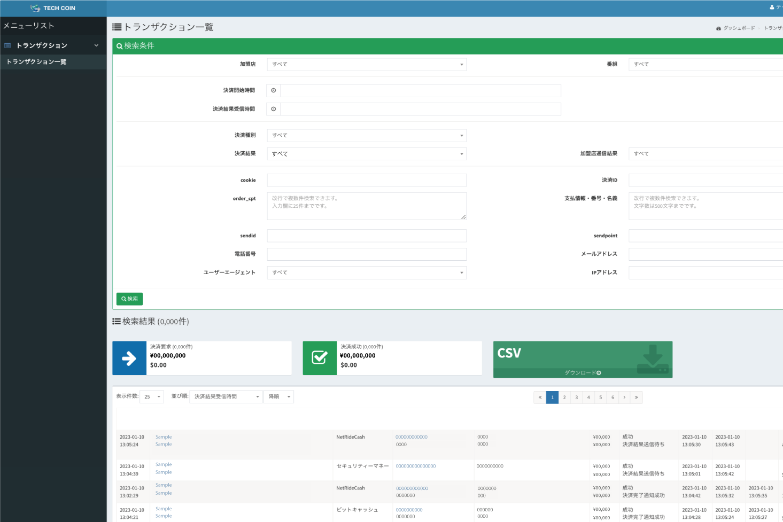The width and height of the screenshot is (783, 522).
Task: Click the clock icon beside 決済開始時間
Action: (x=274, y=91)
